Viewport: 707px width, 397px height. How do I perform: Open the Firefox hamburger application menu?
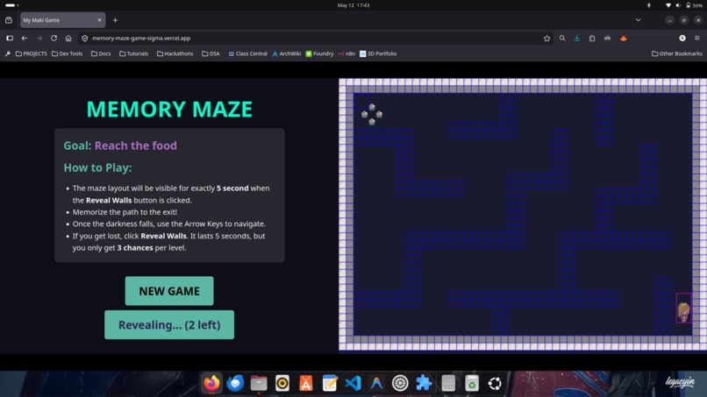697,39
